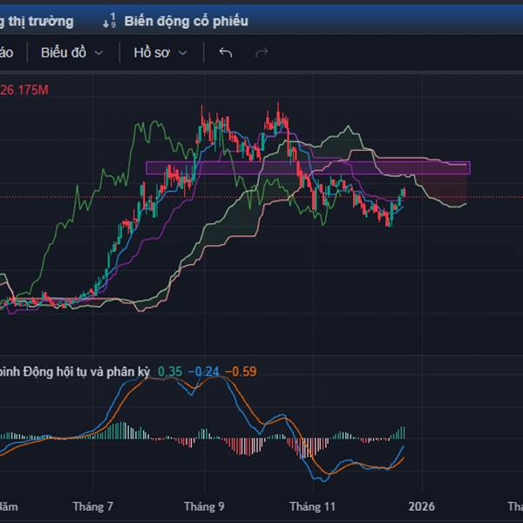Viewport: 523px width, 523px height.
Task: Click the undo arrow icon
Action: coord(226,53)
